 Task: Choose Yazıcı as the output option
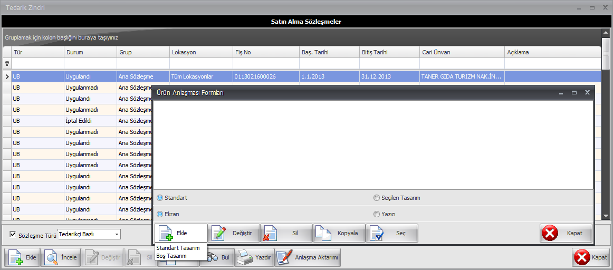[x=377, y=215]
